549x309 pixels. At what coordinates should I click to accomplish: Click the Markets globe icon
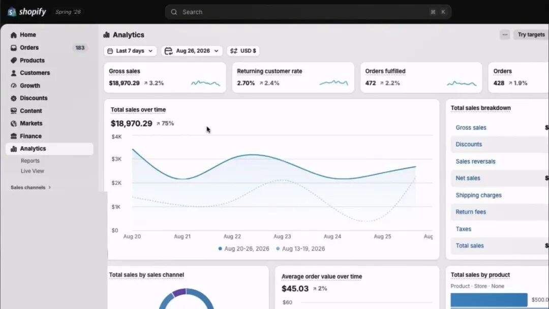coord(14,123)
